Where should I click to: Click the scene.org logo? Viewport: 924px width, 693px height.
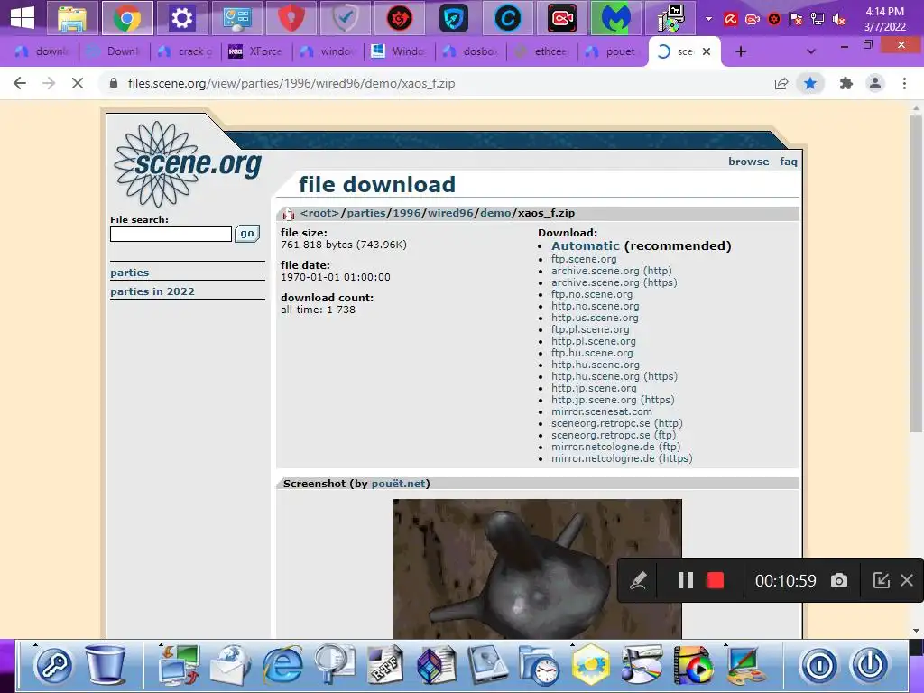point(188,164)
